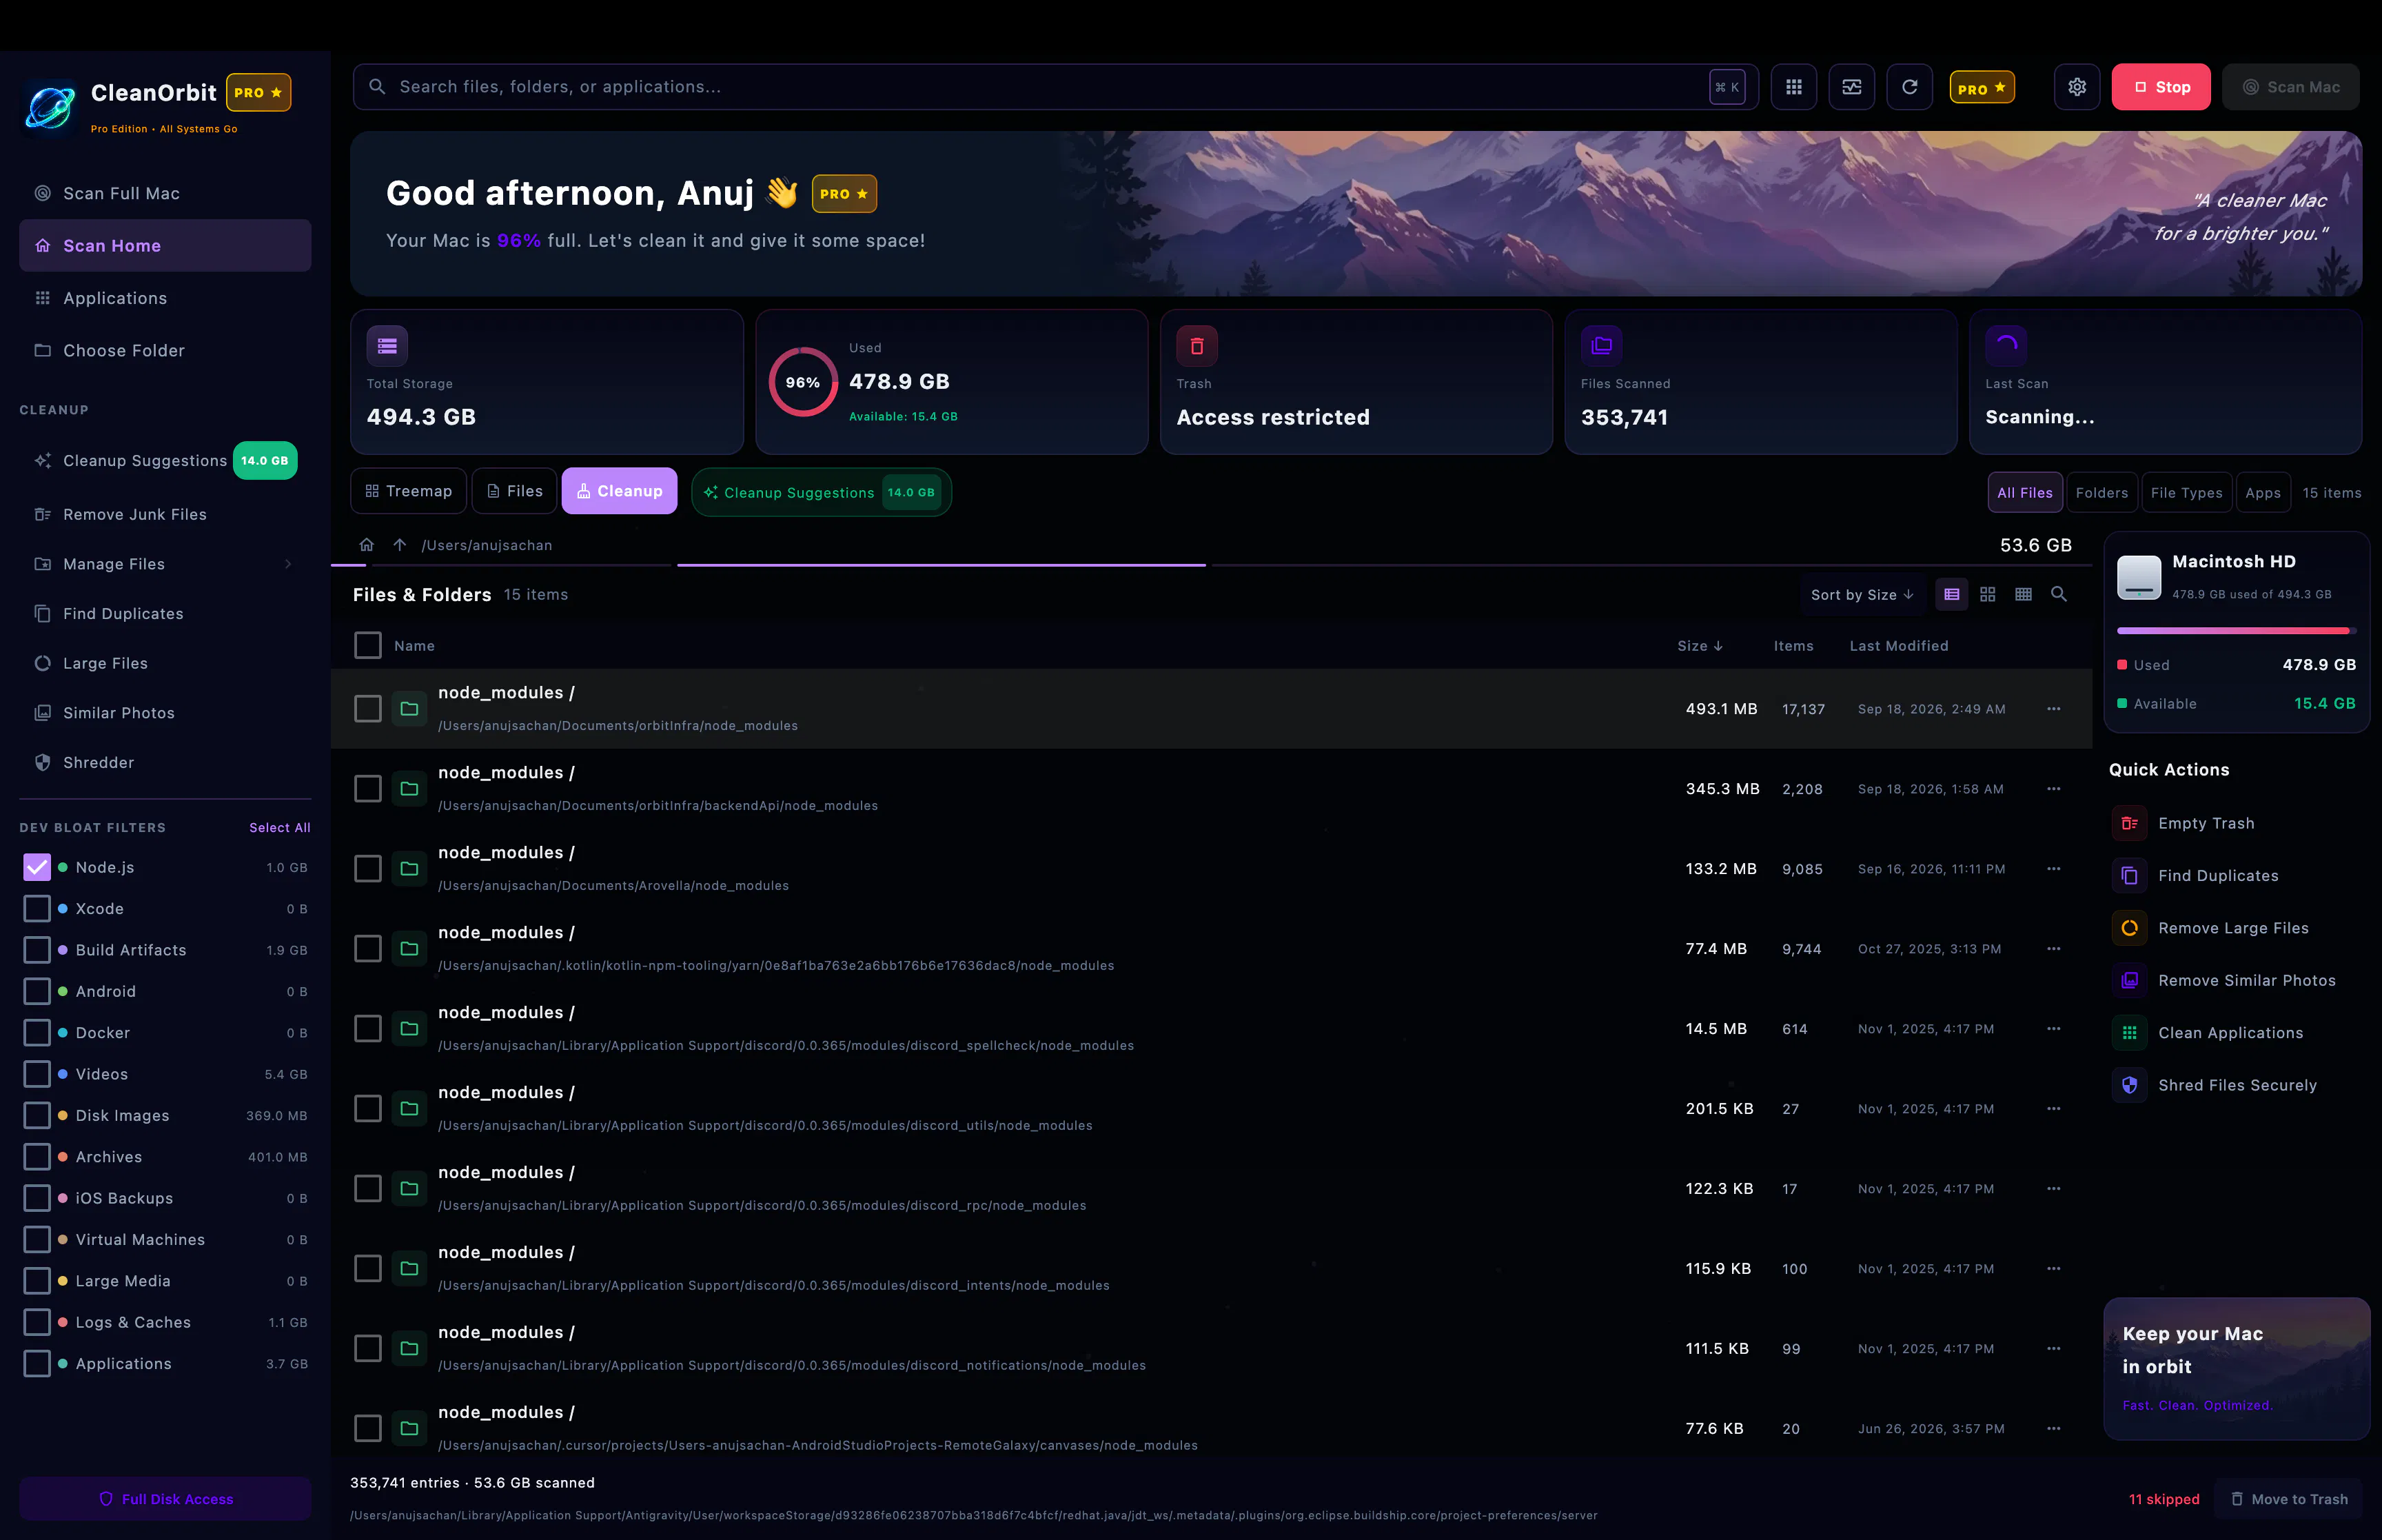Viewport: 2382px width, 1540px height.
Task: Click the breadcrumb home icon
Action: (x=367, y=545)
